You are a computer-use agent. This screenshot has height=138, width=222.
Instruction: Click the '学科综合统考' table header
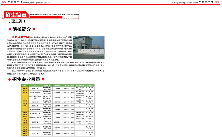pyautogui.click(x=80, y=86)
